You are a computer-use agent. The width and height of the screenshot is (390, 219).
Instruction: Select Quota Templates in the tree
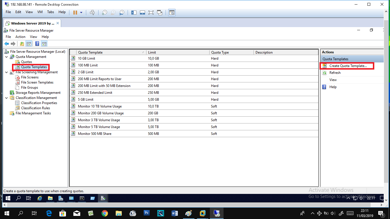34,67
